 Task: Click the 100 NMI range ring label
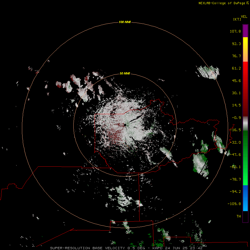[125, 22]
